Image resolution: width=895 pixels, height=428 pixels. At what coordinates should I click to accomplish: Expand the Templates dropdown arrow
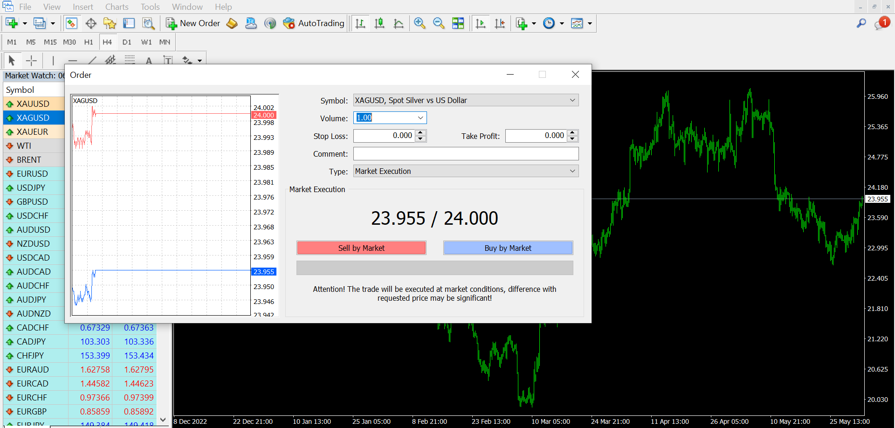(x=590, y=23)
